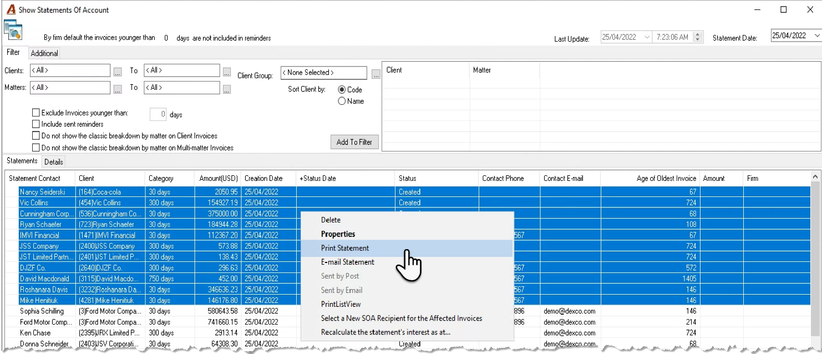Select Sort Client by Name radio button

coord(342,101)
